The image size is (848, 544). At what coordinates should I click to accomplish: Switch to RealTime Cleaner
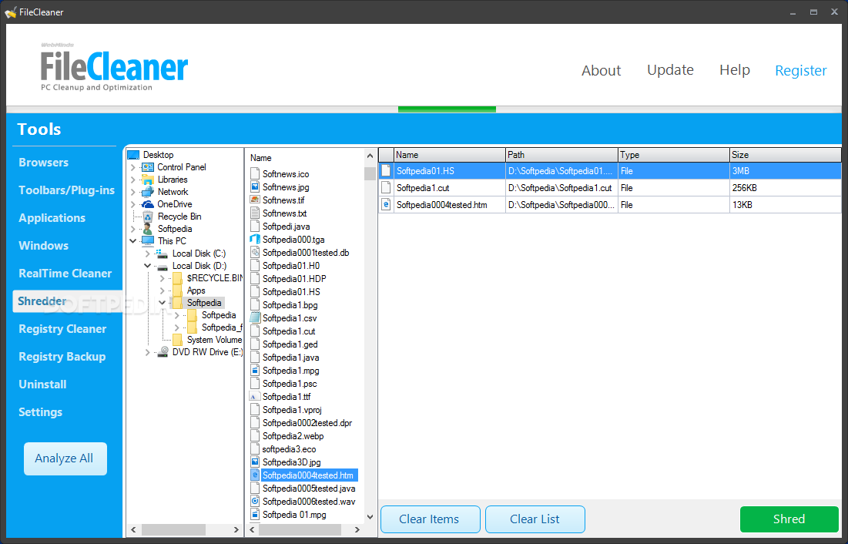coord(65,274)
